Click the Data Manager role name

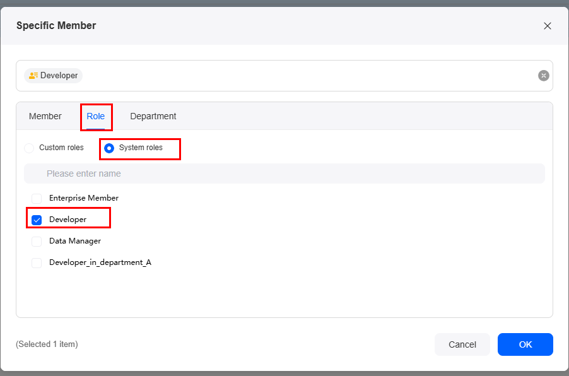[x=75, y=241]
